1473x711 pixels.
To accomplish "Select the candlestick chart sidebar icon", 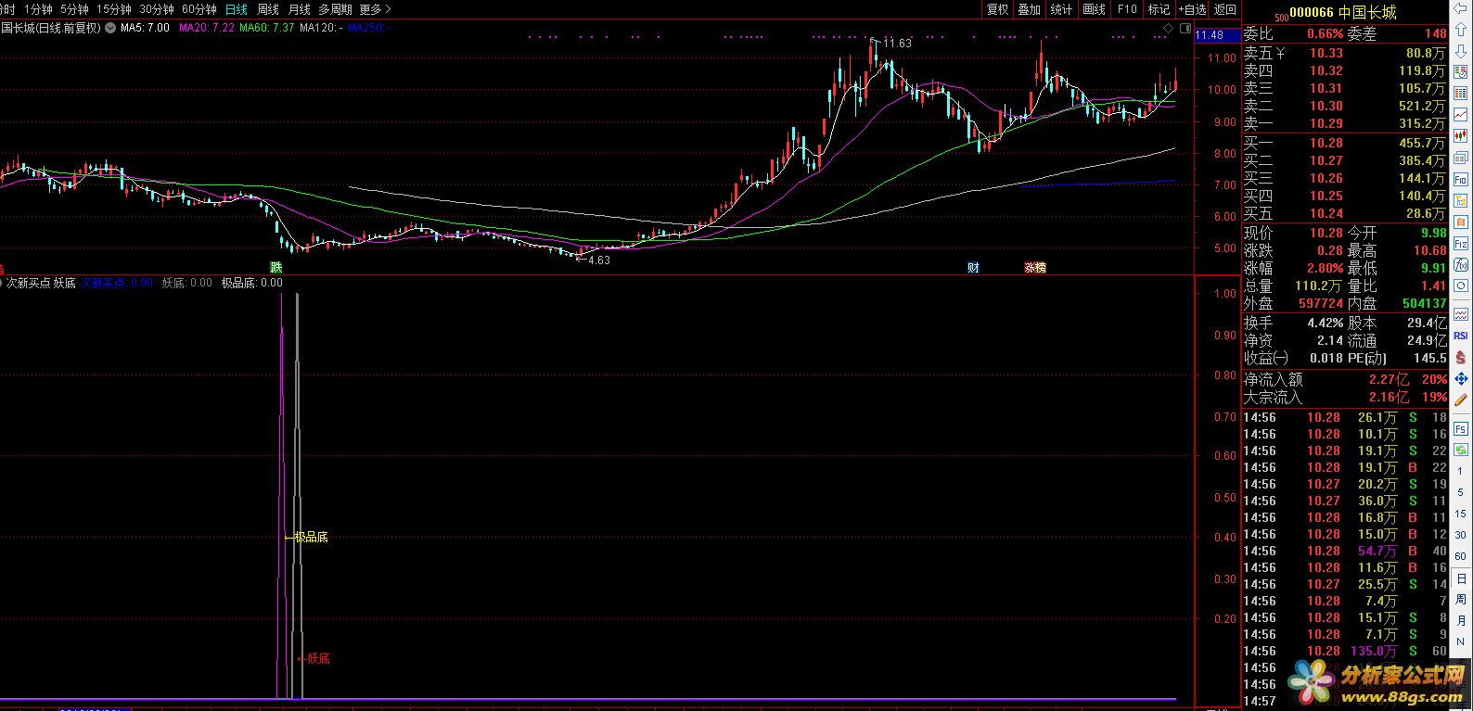I will coord(1460,136).
